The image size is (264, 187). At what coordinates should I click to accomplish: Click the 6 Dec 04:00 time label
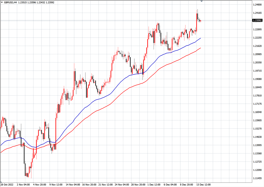tap(171, 184)
